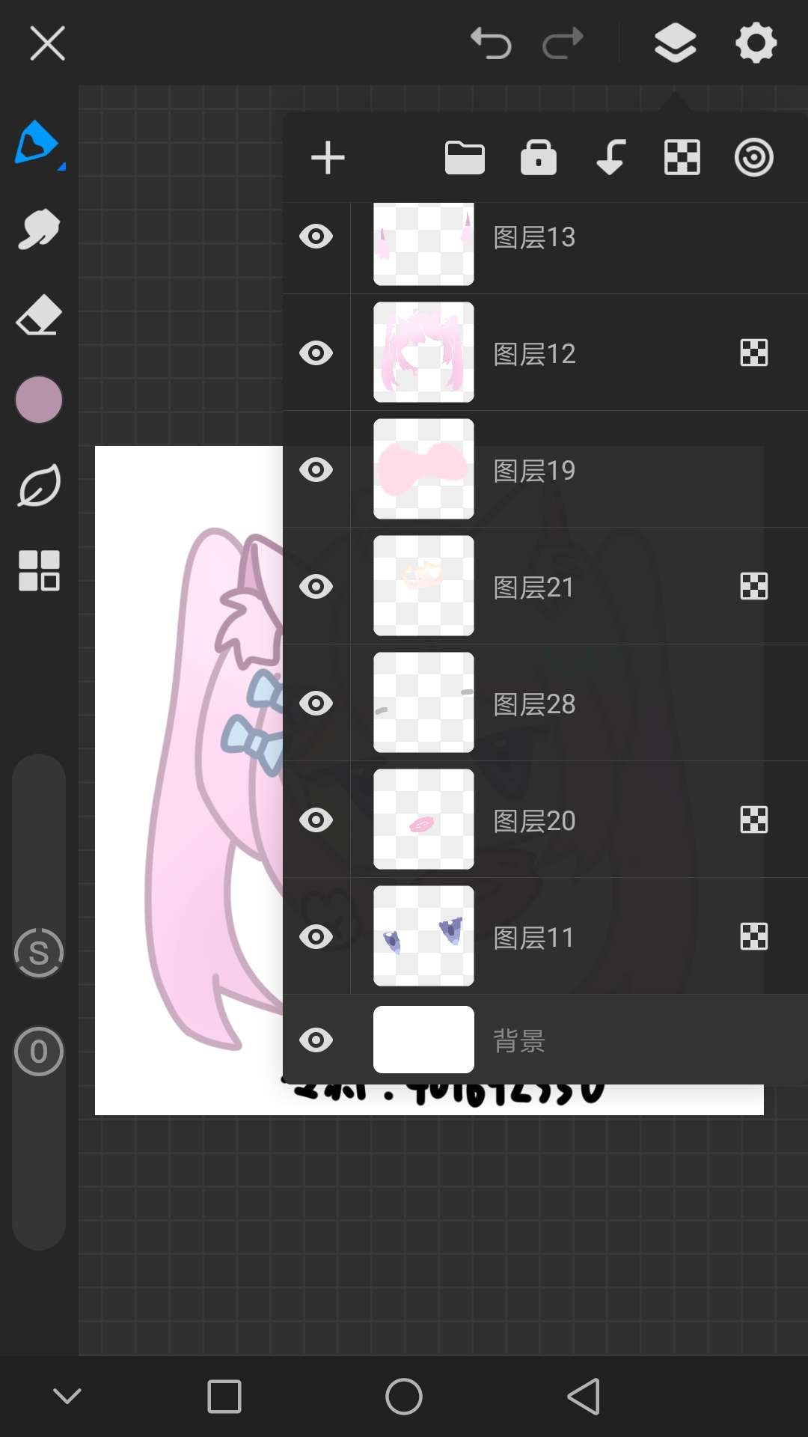Create a new layer folder
The height and width of the screenshot is (1437, 808).
click(x=465, y=158)
